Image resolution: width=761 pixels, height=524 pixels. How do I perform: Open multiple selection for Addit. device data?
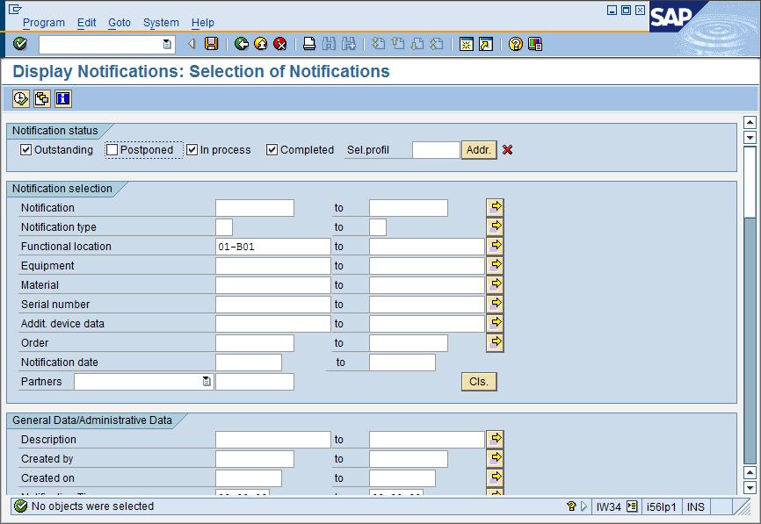pos(495,323)
